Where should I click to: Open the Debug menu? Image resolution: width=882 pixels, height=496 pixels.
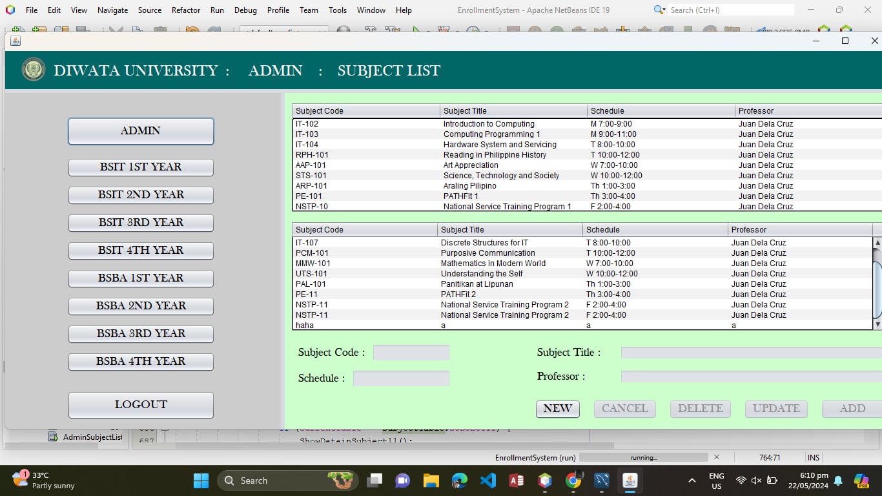coord(245,10)
